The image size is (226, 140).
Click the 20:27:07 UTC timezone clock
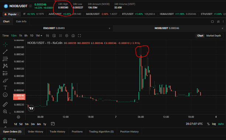click(x=194, y=124)
